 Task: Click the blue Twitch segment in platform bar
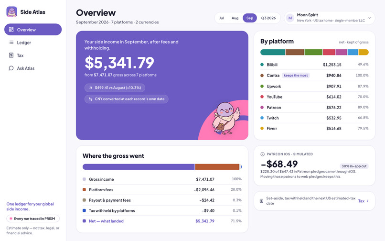tap(353, 52)
